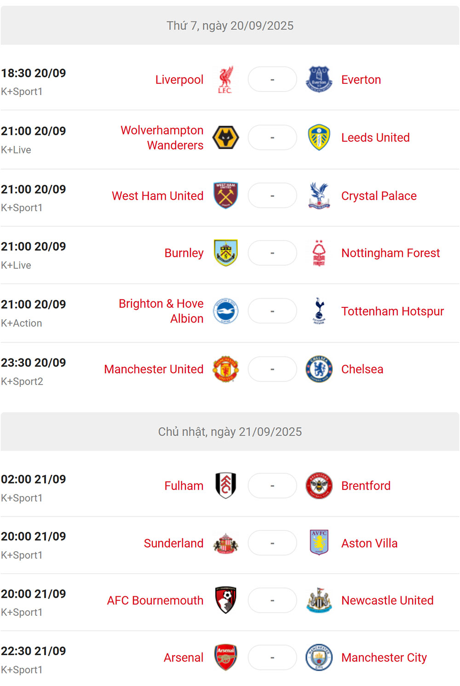The width and height of the screenshot is (460, 686).
Task: Click the Everton club crest
Action: (x=319, y=80)
